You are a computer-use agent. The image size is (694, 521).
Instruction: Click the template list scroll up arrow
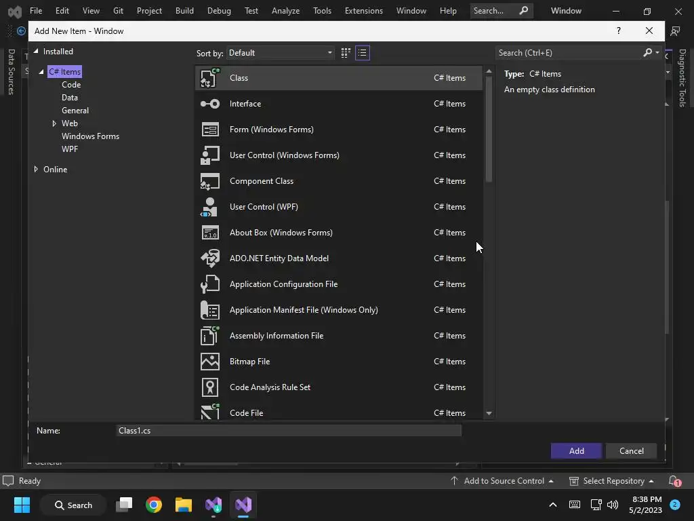coord(489,71)
